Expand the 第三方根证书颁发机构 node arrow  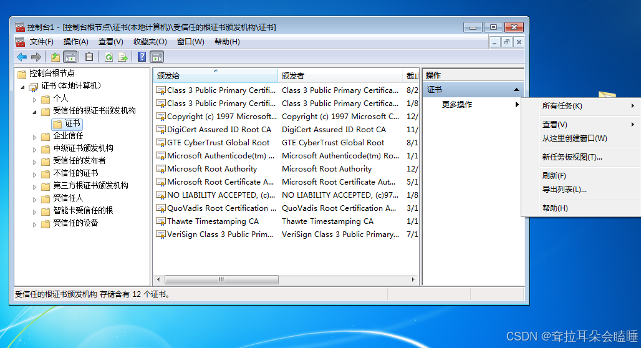35,187
